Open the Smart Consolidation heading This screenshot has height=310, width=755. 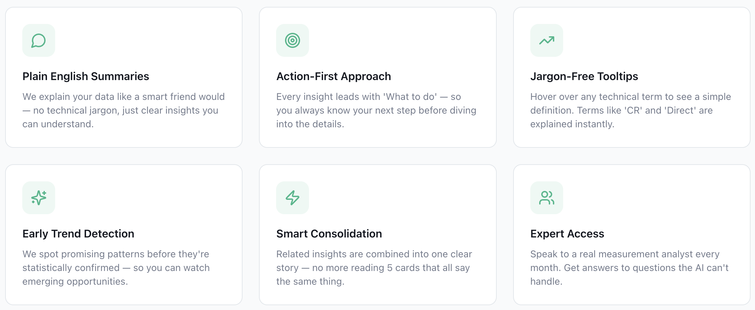(x=329, y=234)
